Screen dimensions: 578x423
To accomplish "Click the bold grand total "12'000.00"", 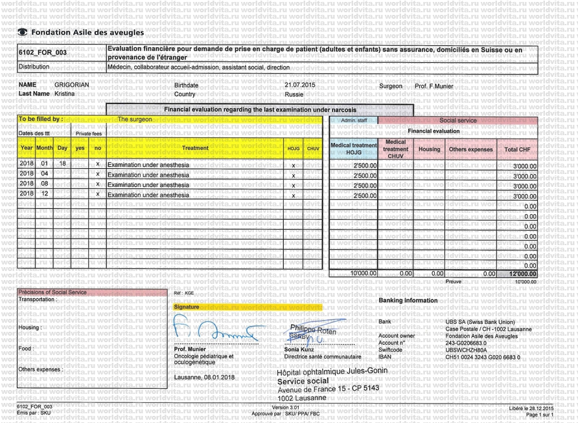I will click(523, 274).
